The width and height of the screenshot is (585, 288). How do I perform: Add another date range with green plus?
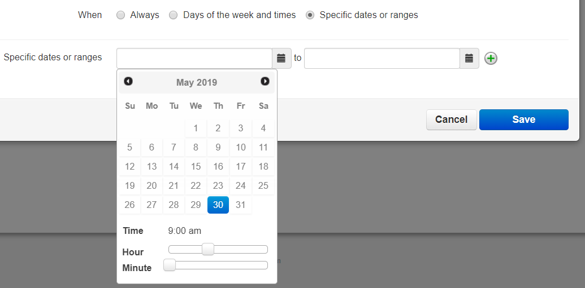[491, 59]
